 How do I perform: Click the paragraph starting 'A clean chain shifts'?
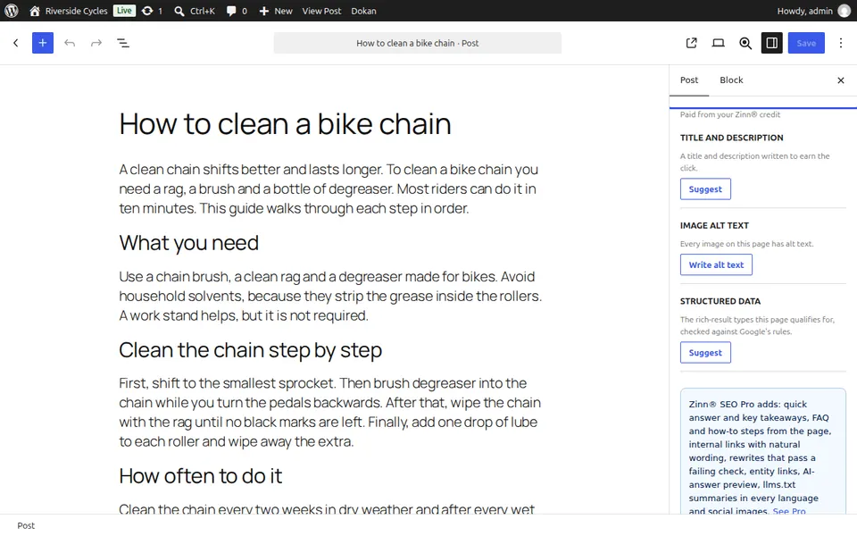[x=330, y=188]
